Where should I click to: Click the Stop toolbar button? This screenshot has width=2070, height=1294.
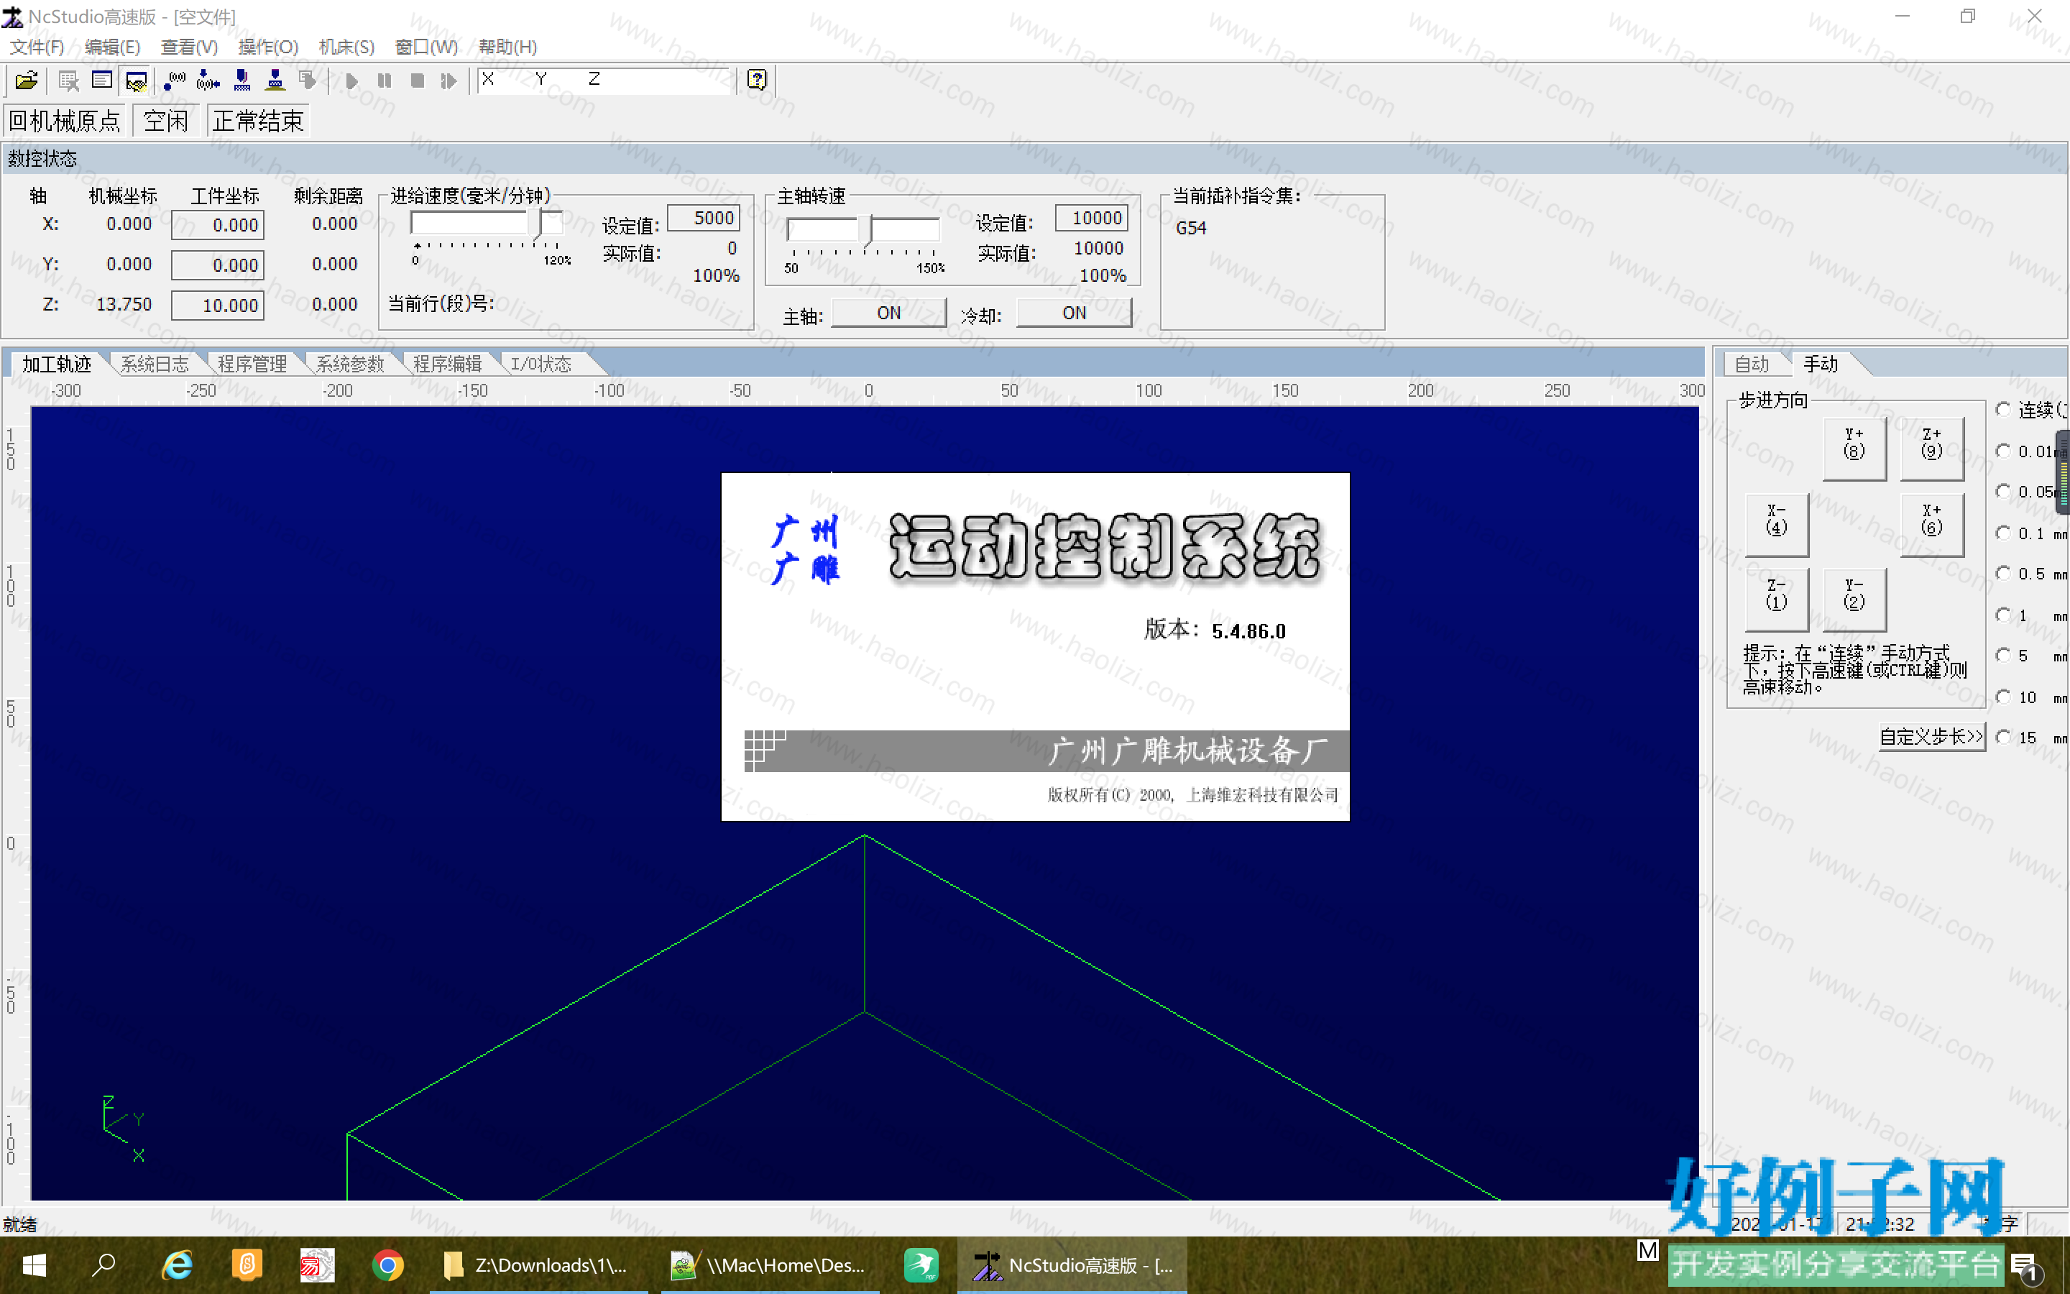pyautogui.click(x=418, y=81)
